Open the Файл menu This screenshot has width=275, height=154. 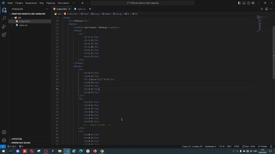click(10, 3)
